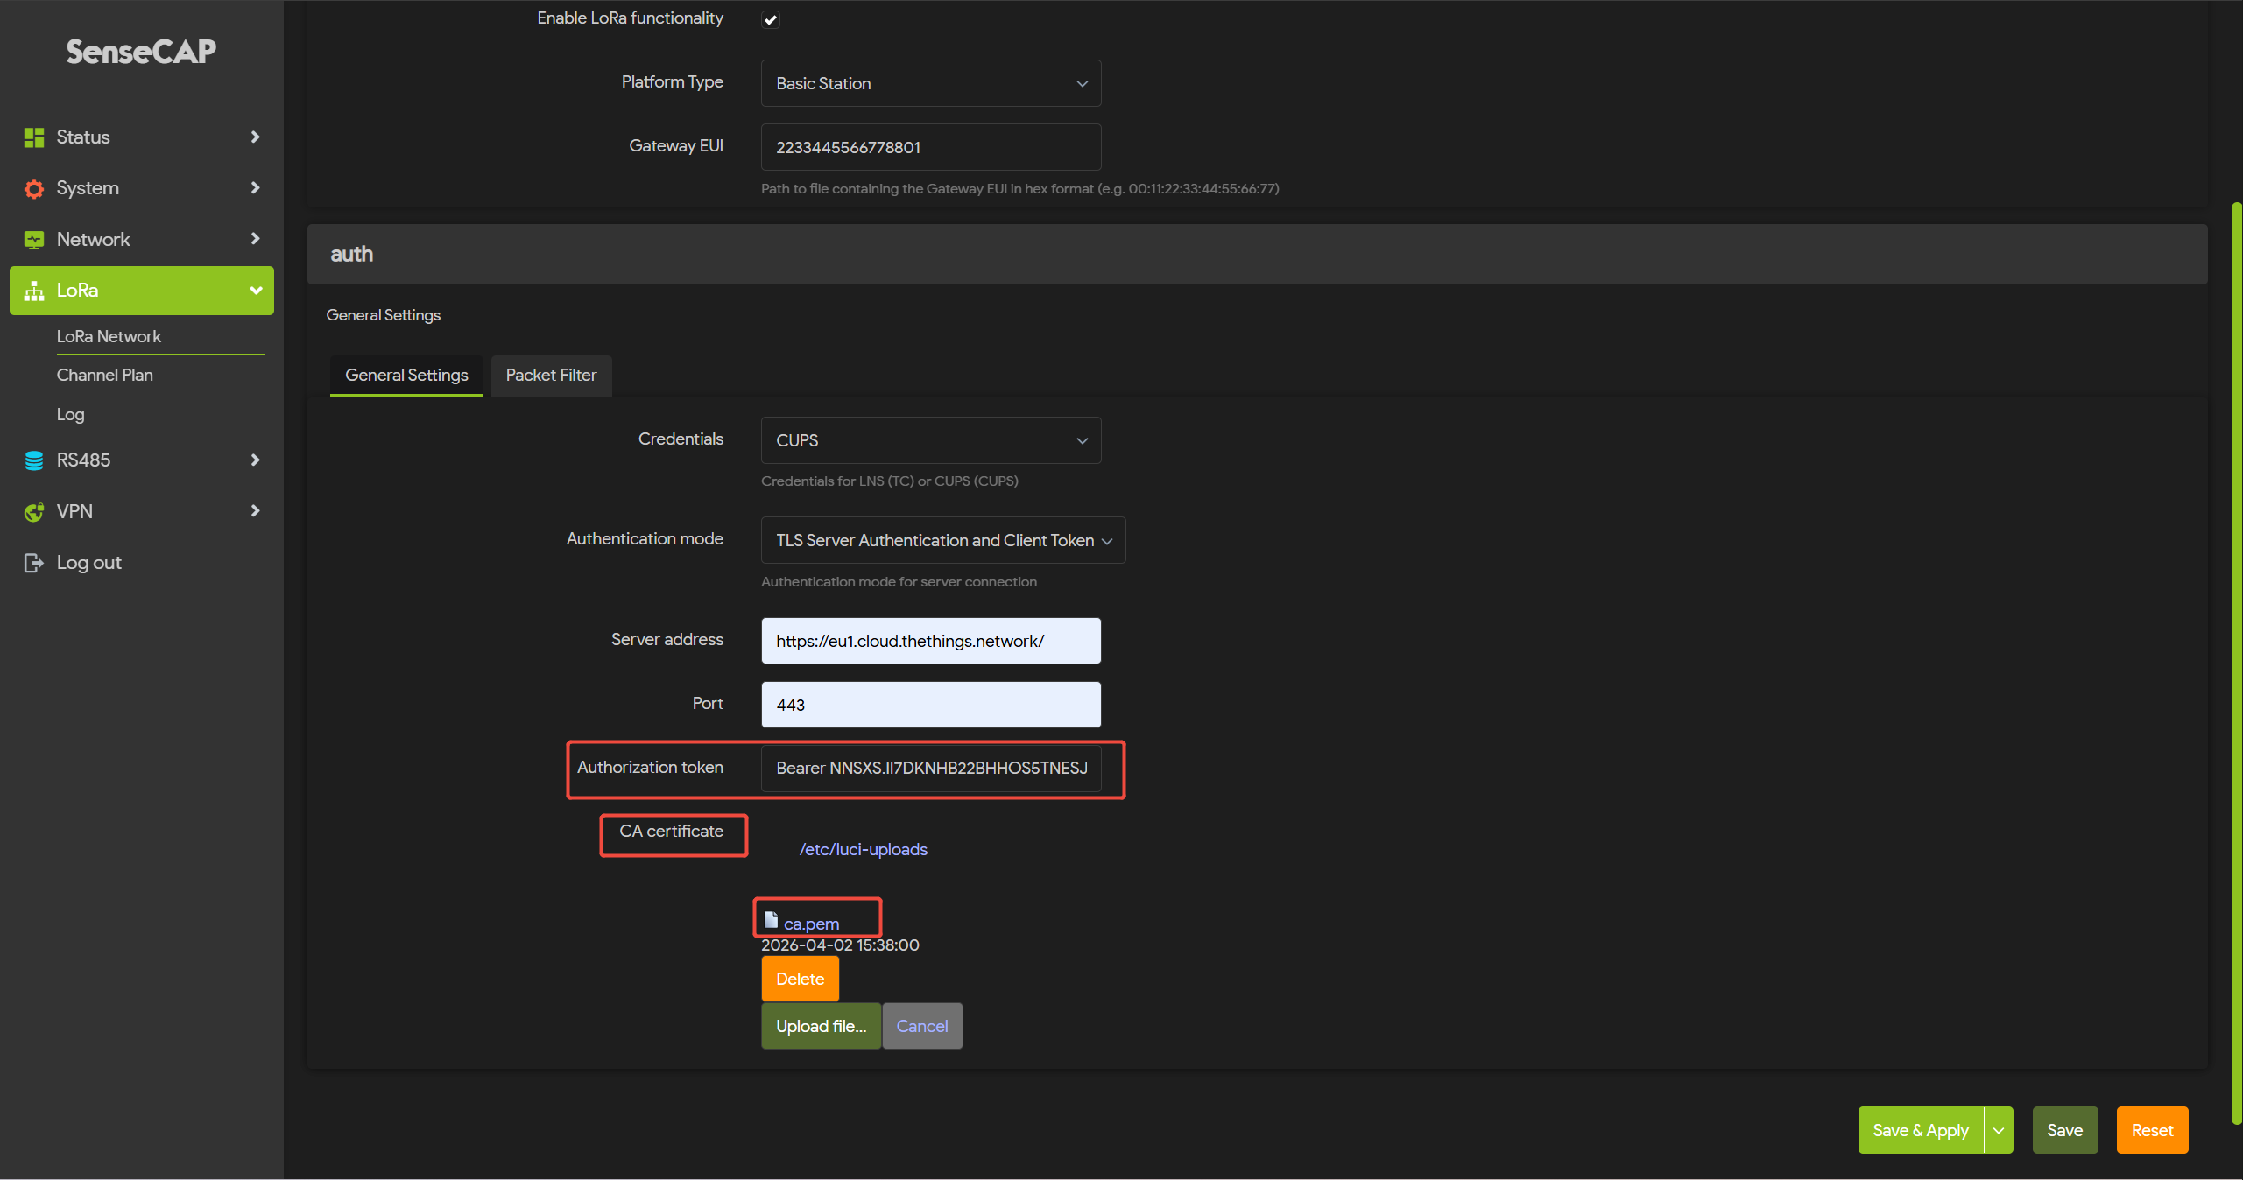Open Channel Plan submenu item
2243x1180 pixels.
(x=105, y=376)
